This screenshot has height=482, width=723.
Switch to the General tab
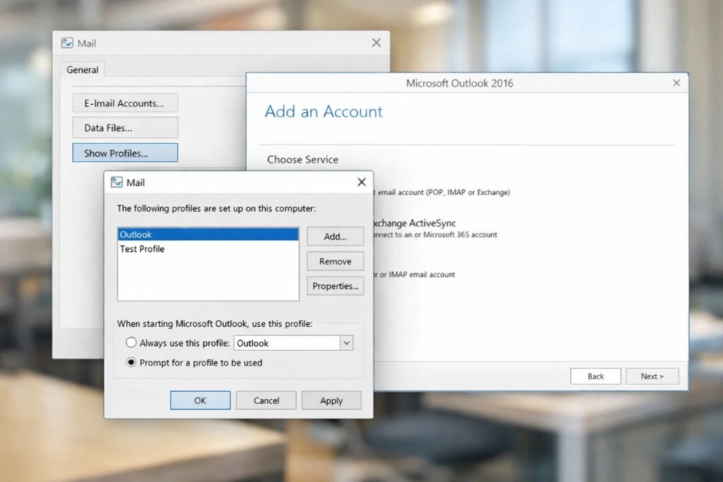82,69
